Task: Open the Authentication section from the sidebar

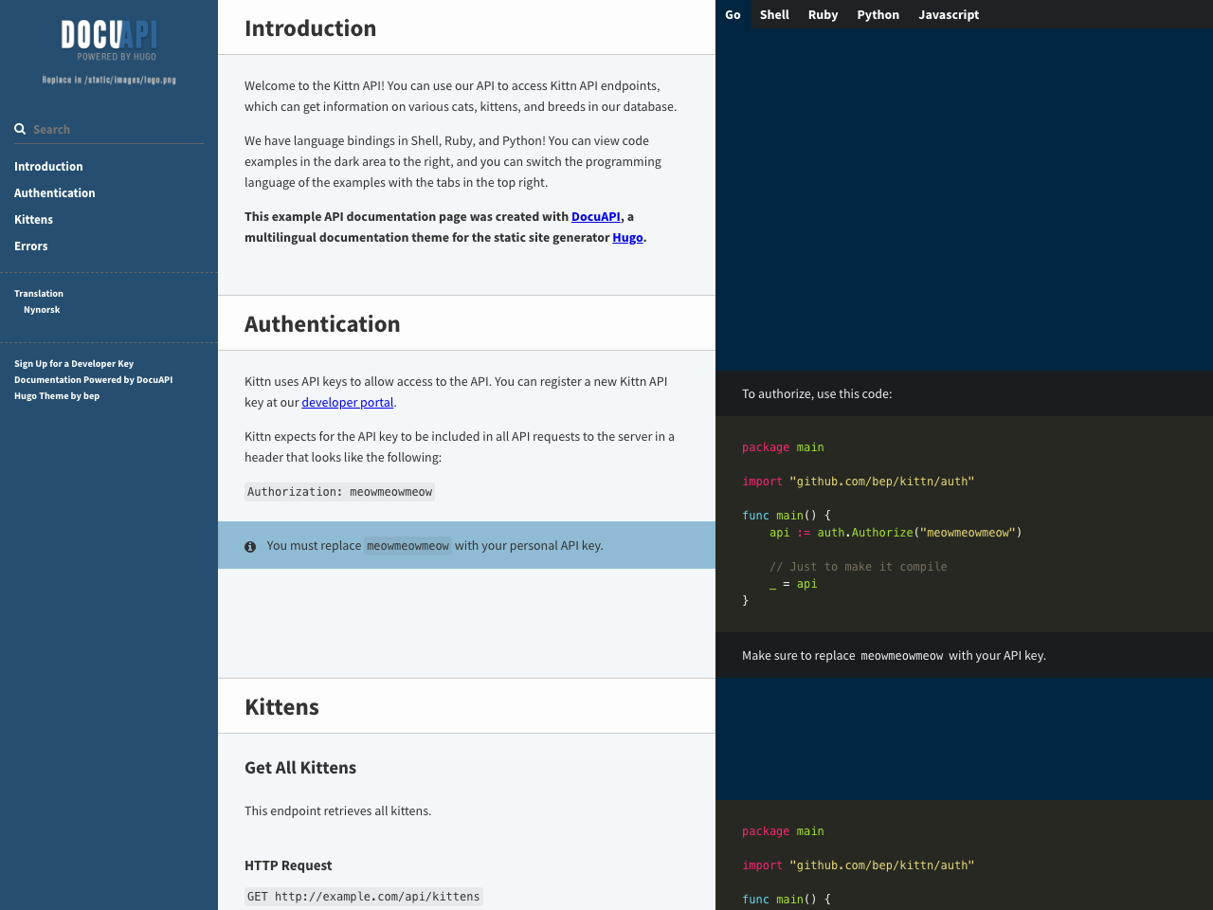Action: point(54,192)
